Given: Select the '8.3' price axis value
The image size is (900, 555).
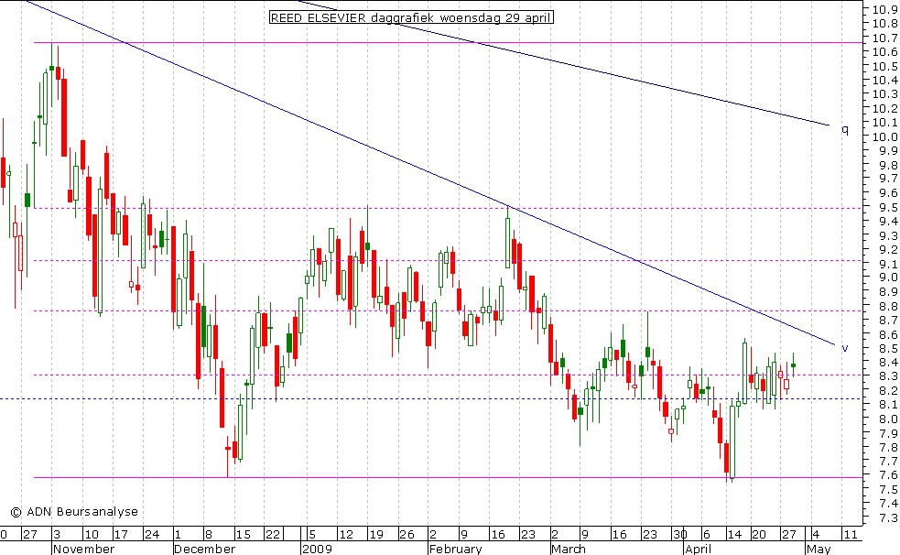Looking at the screenshot, I should pyautogui.click(x=887, y=376).
